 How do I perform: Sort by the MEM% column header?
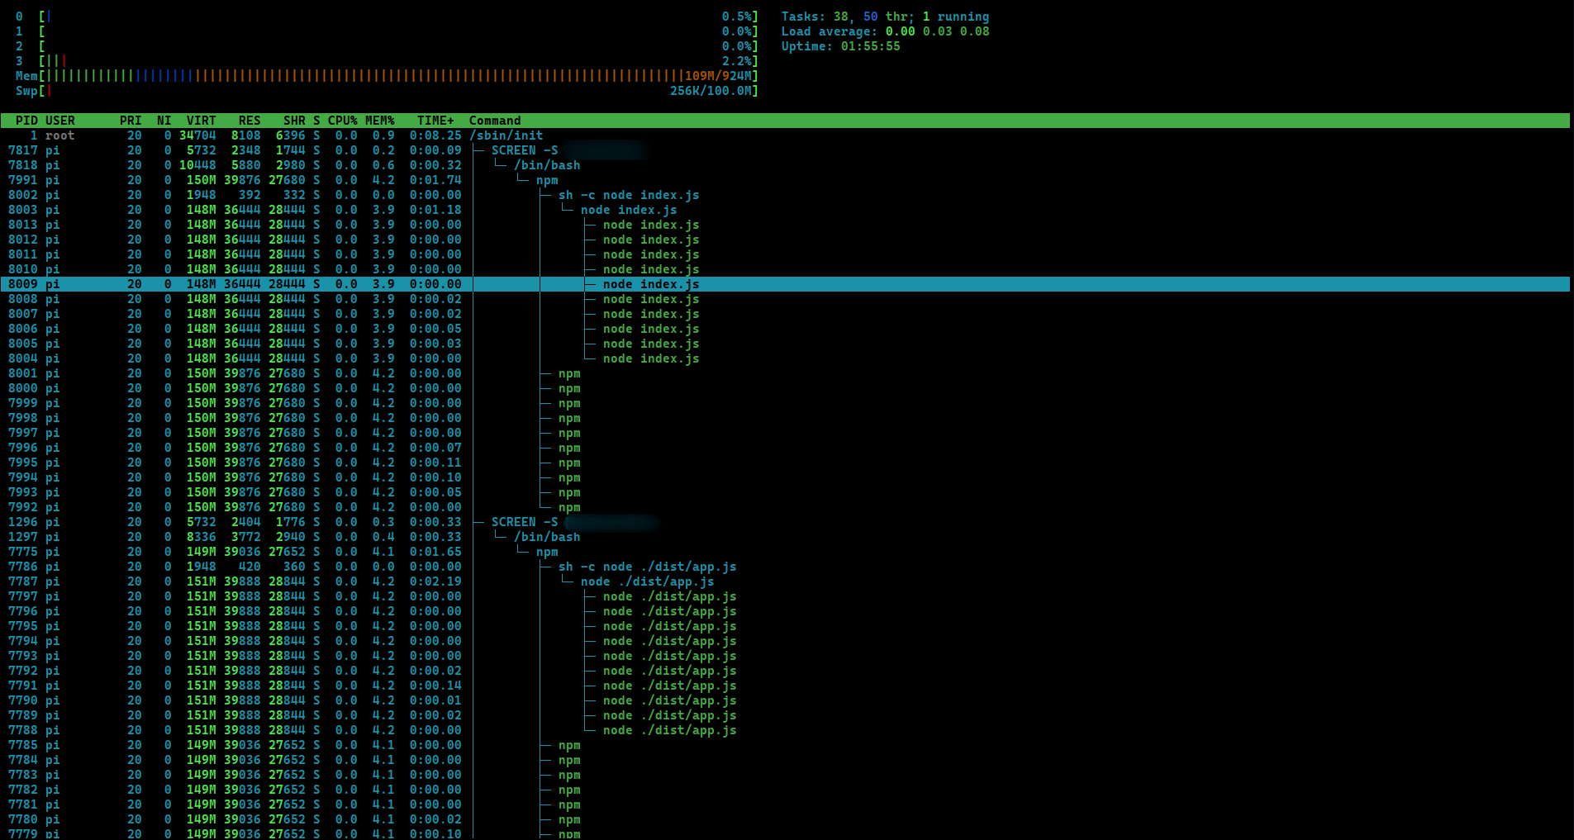point(380,121)
